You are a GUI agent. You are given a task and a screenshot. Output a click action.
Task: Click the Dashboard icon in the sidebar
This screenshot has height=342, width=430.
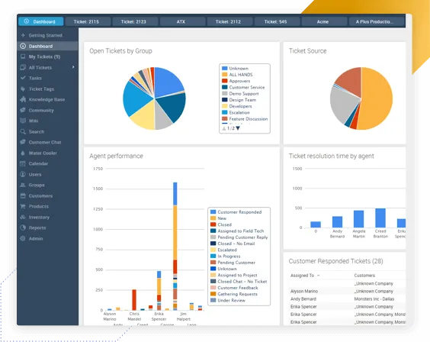tap(23, 46)
